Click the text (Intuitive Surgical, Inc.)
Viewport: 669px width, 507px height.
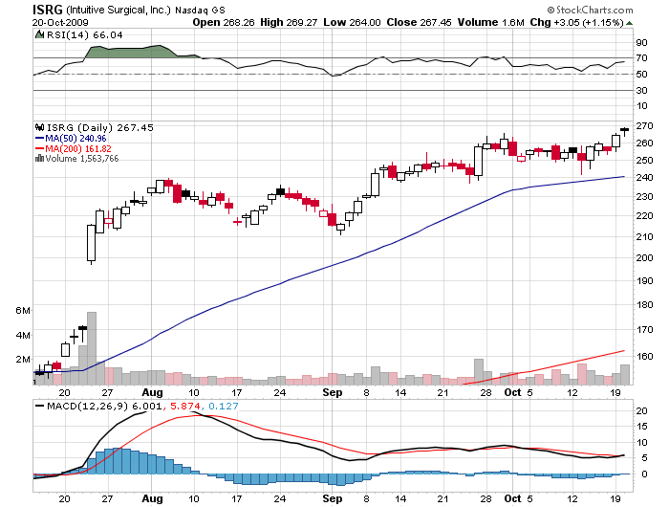(x=119, y=10)
